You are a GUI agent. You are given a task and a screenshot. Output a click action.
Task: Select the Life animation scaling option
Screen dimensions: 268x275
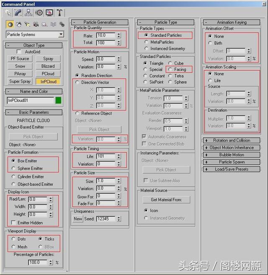point(210,80)
